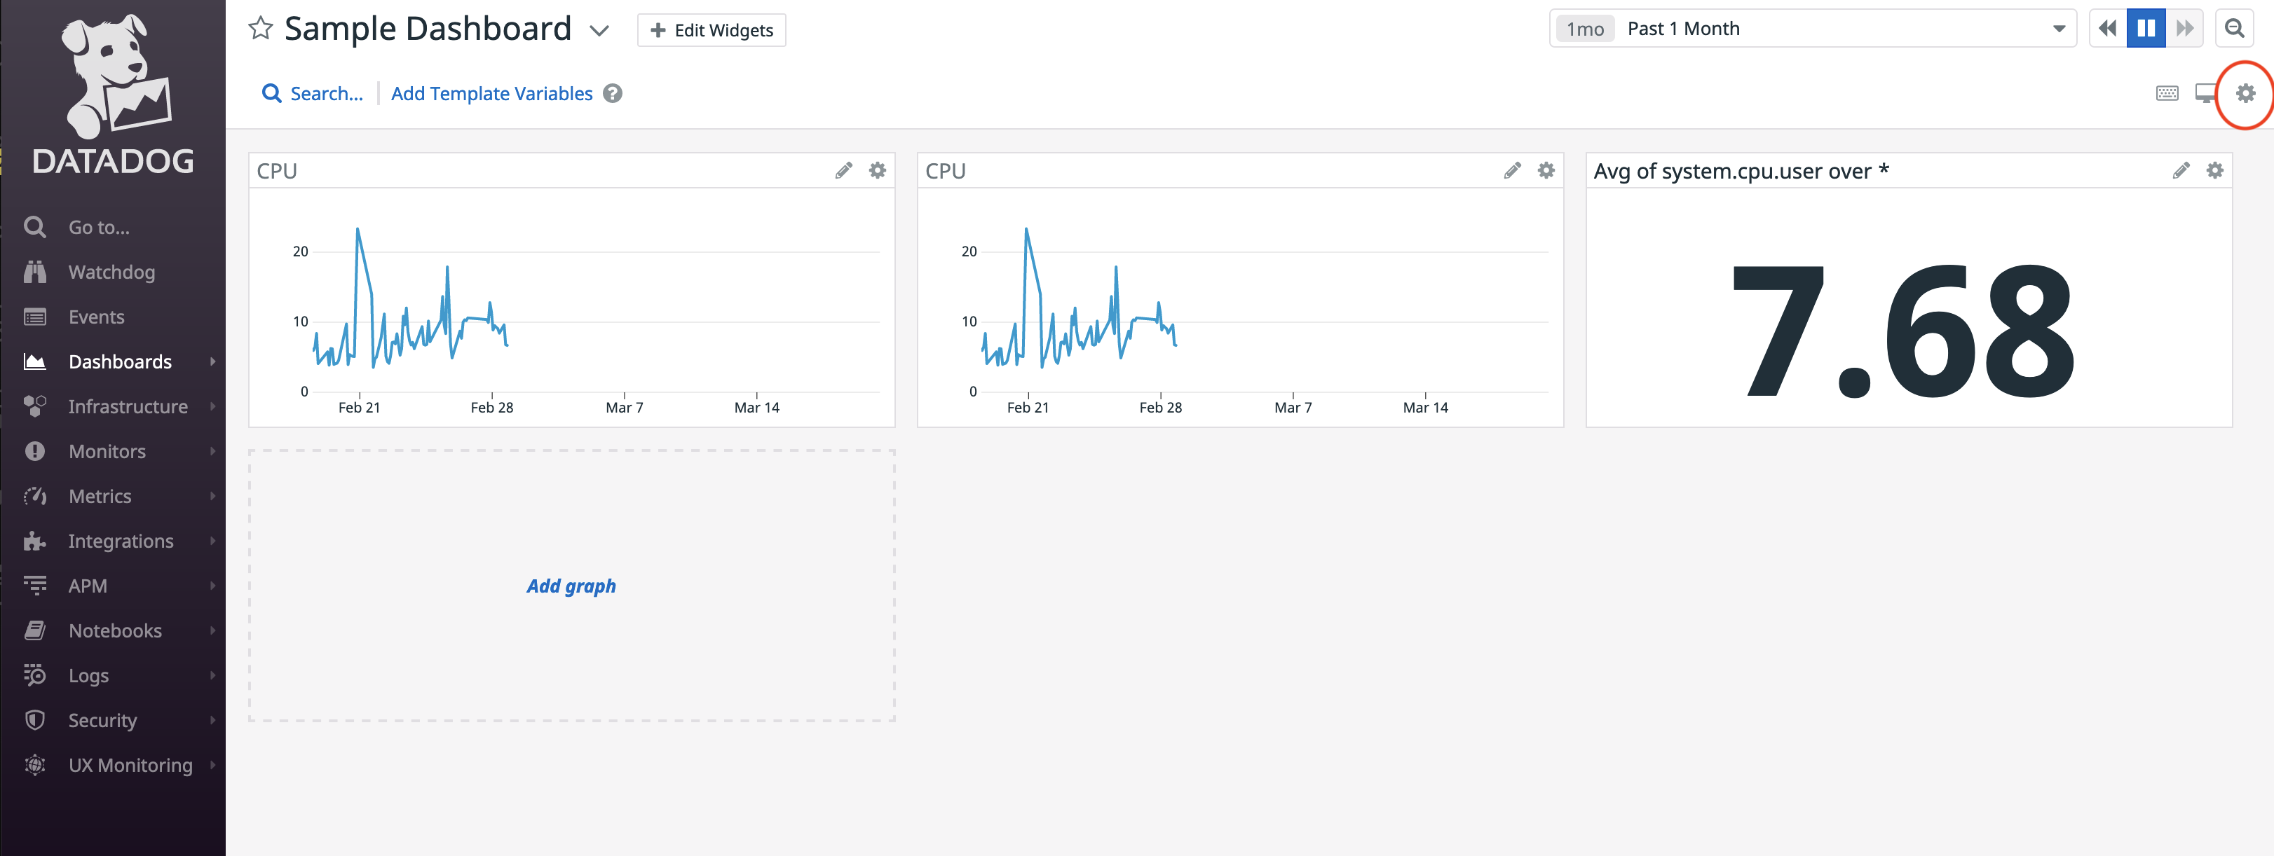The width and height of the screenshot is (2274, 856).
Task: Open Monitors in the sidebar
Action: (x=107, y=452)
